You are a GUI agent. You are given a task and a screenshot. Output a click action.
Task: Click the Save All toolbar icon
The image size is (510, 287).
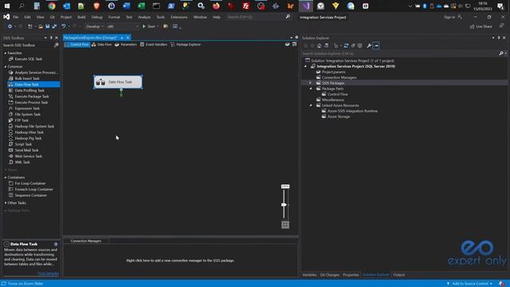pyautogui.click(x=54, y=26)
